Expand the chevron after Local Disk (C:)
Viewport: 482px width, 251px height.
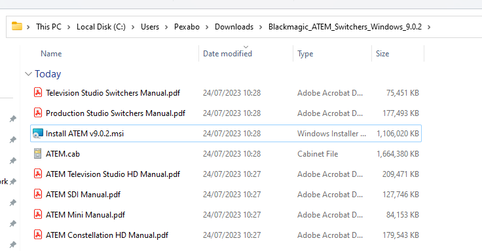133,27
